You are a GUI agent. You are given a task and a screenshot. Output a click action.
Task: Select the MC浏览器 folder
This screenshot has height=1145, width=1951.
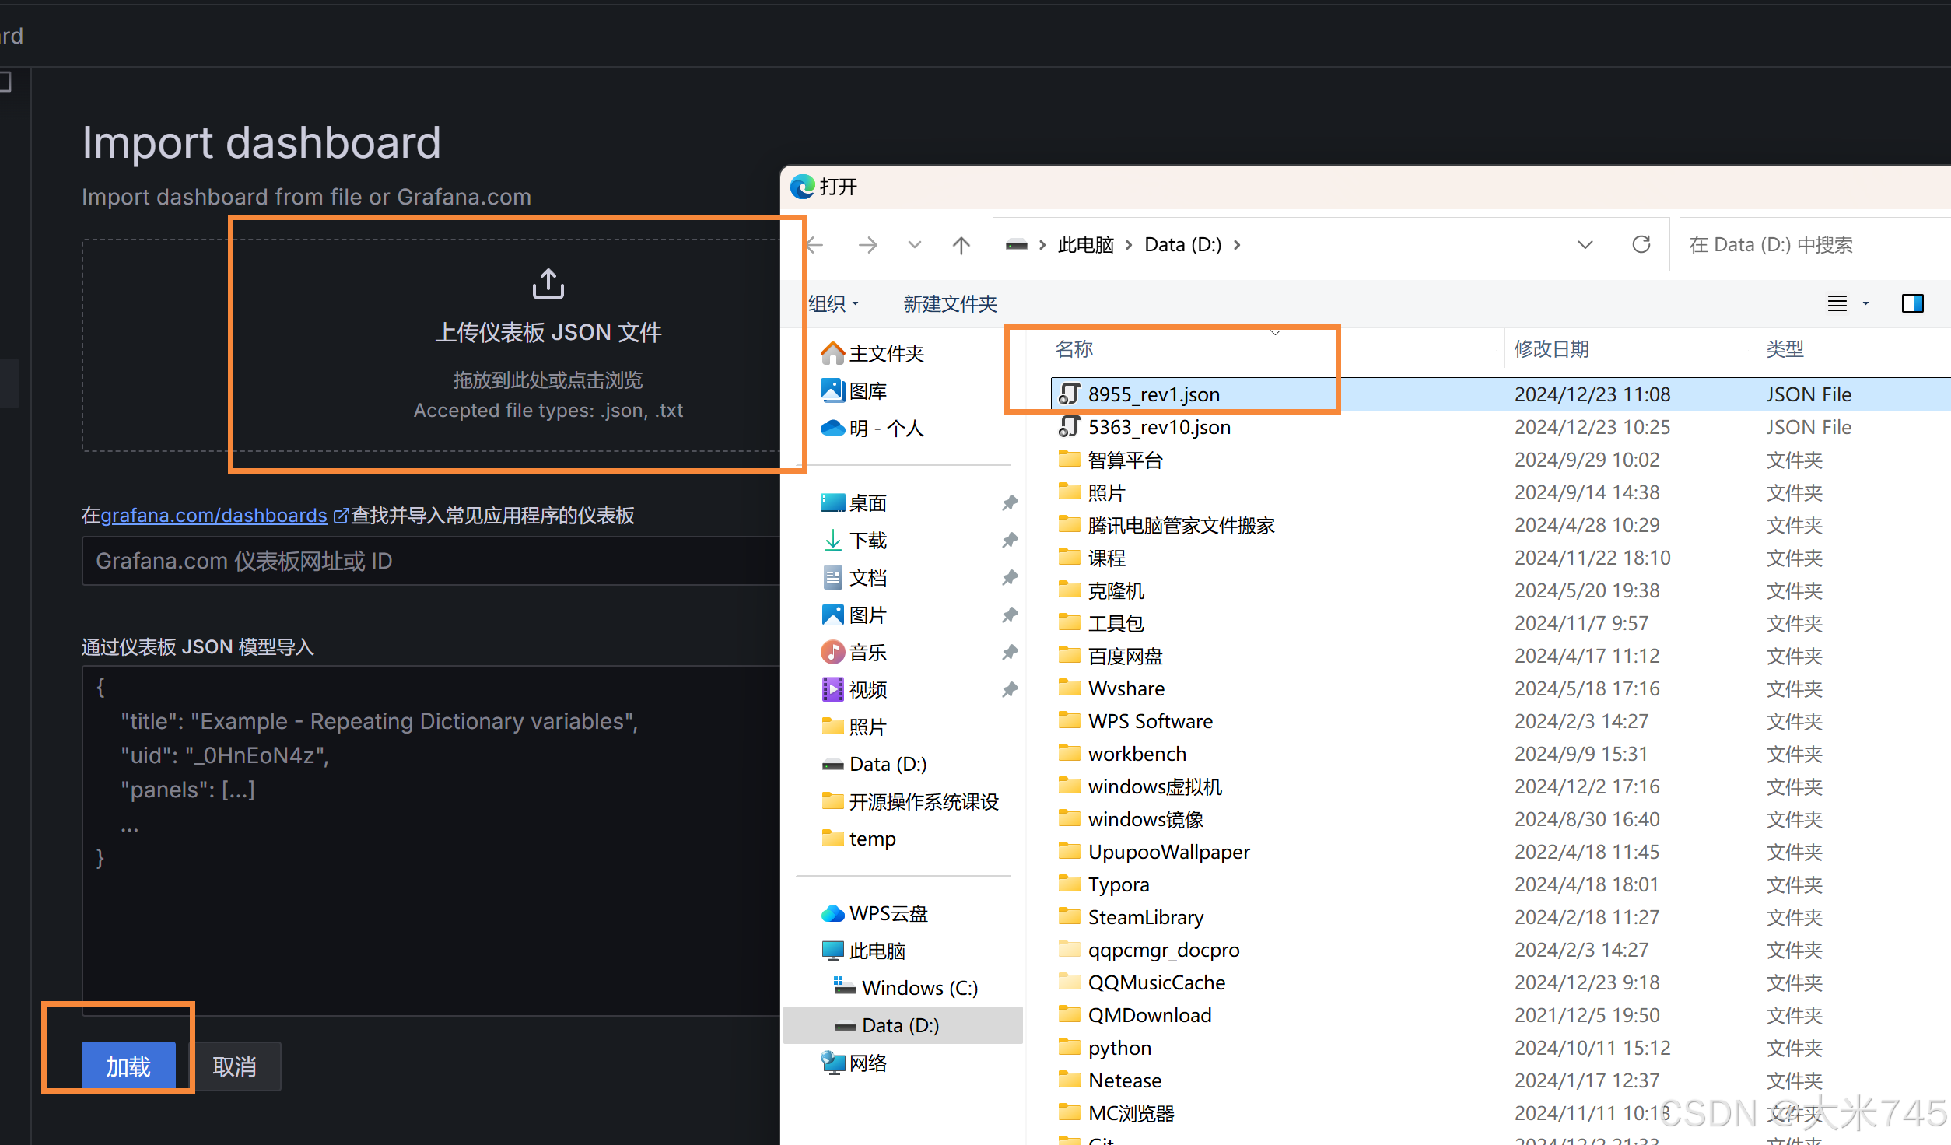pyautogui.click(x=1130, y=1113)
